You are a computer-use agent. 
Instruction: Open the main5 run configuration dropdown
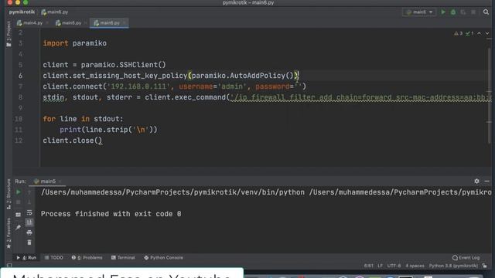point(419,12)
